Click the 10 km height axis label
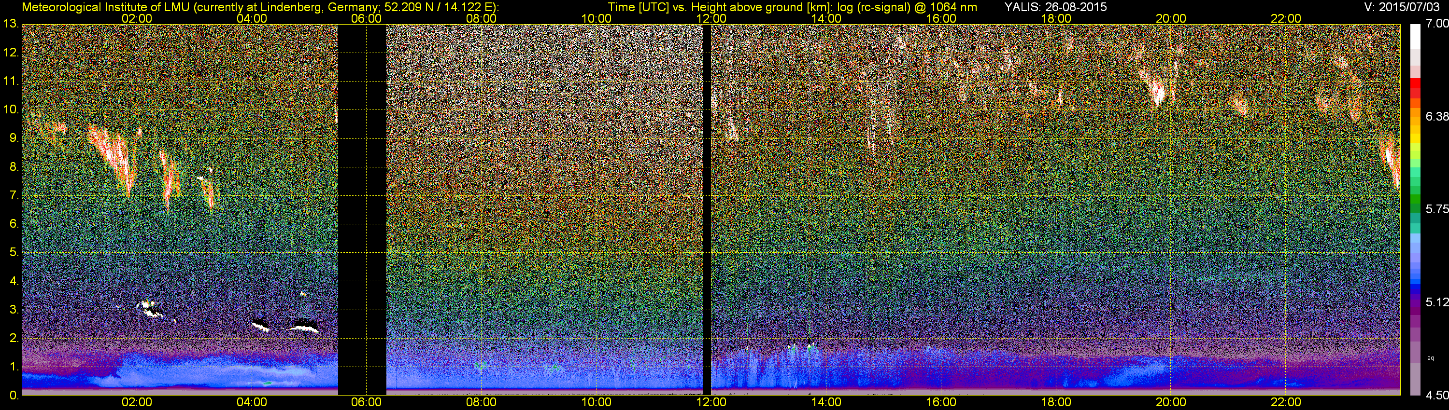1449x410 pixels. tap(11, 109)
